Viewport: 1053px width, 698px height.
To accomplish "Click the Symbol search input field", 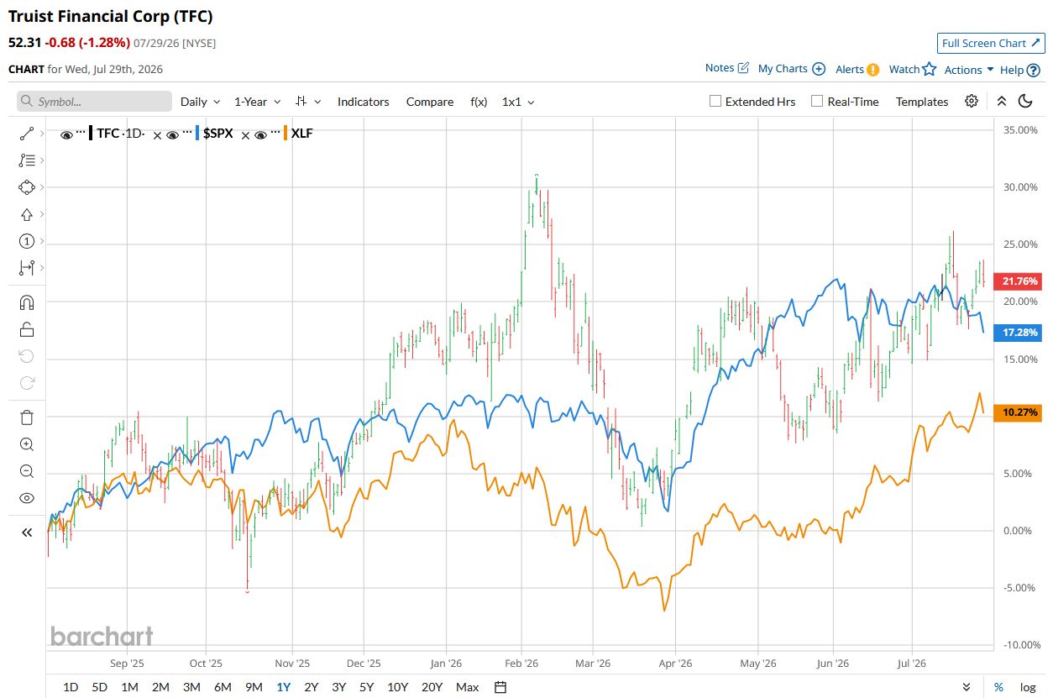I will click(94, 102).
